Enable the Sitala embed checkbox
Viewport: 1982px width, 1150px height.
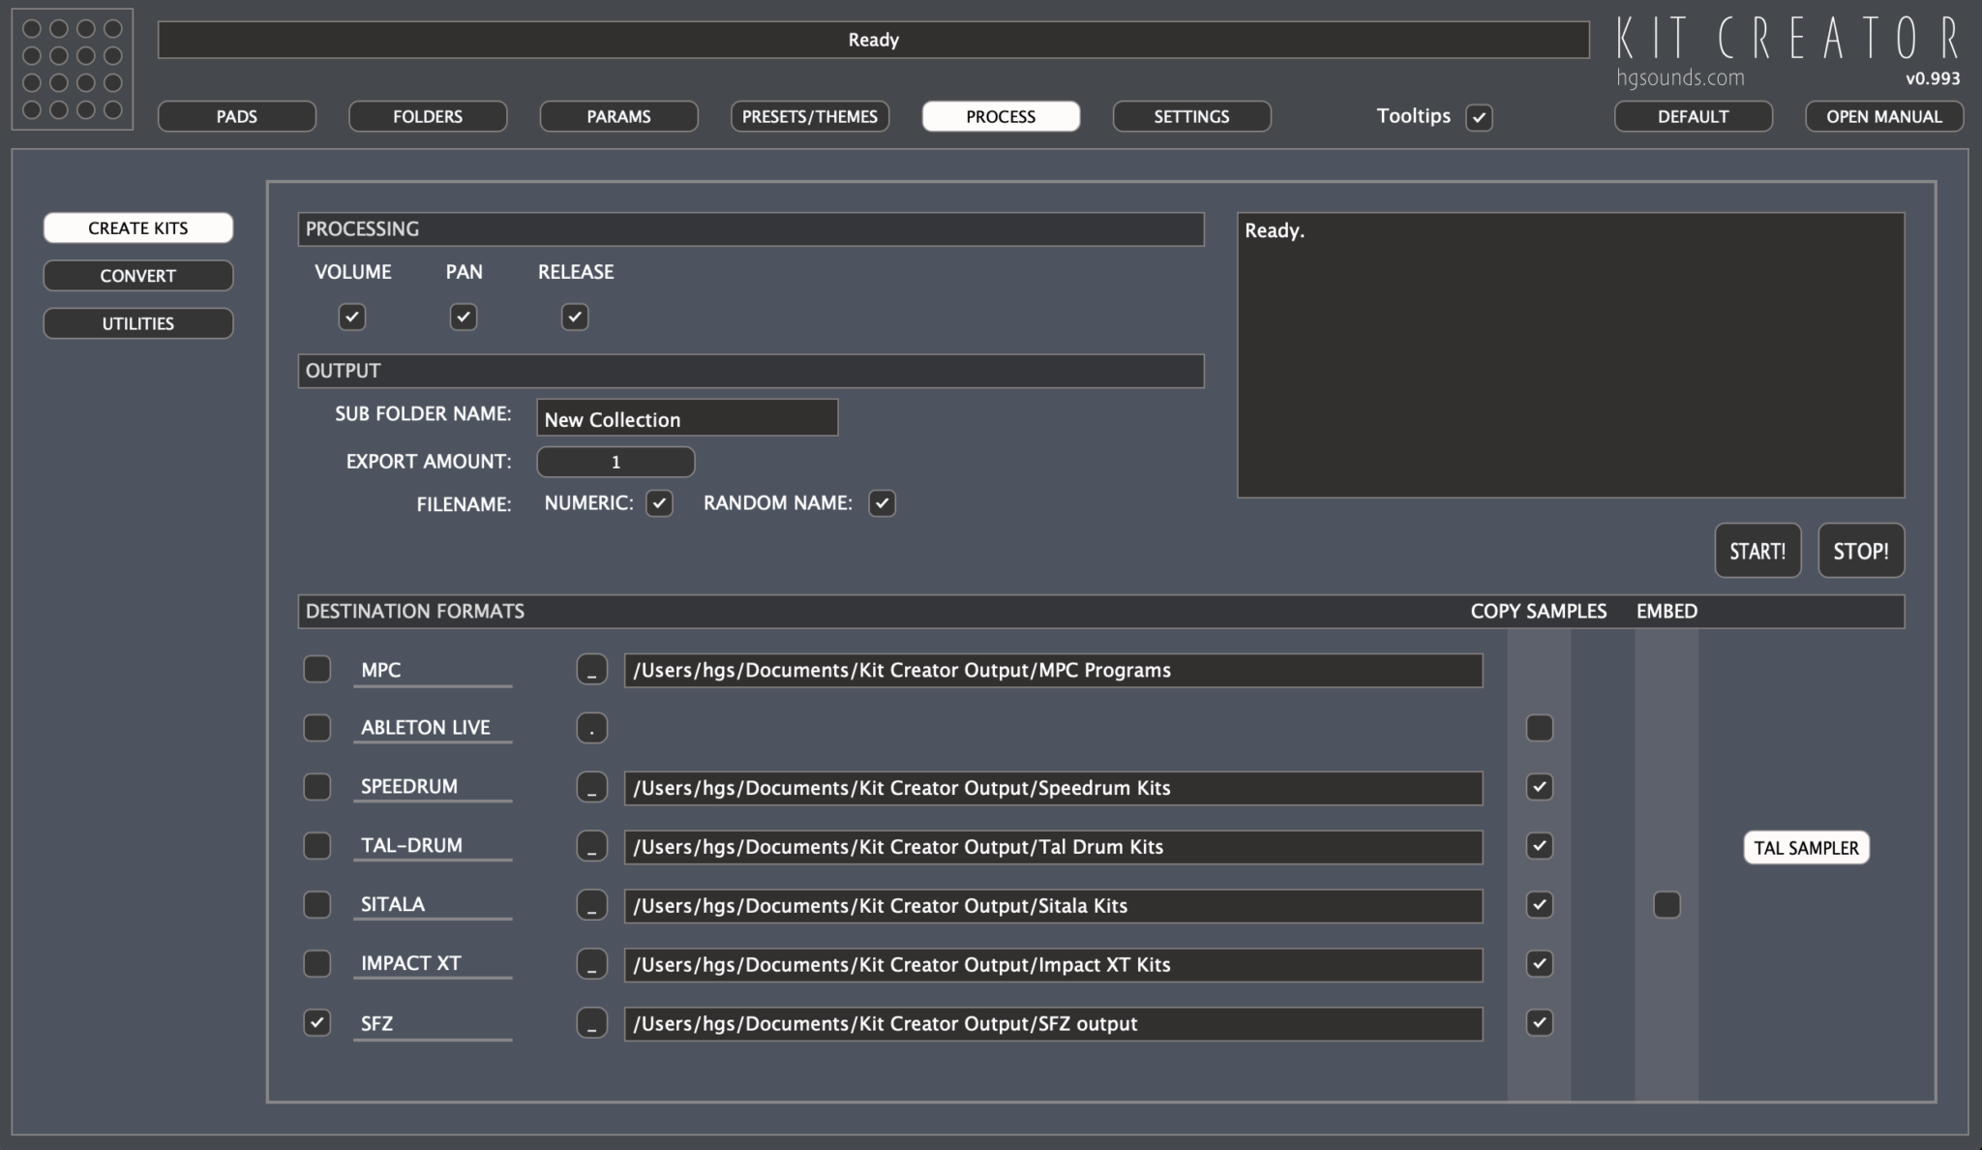(x=1666, y=905)
